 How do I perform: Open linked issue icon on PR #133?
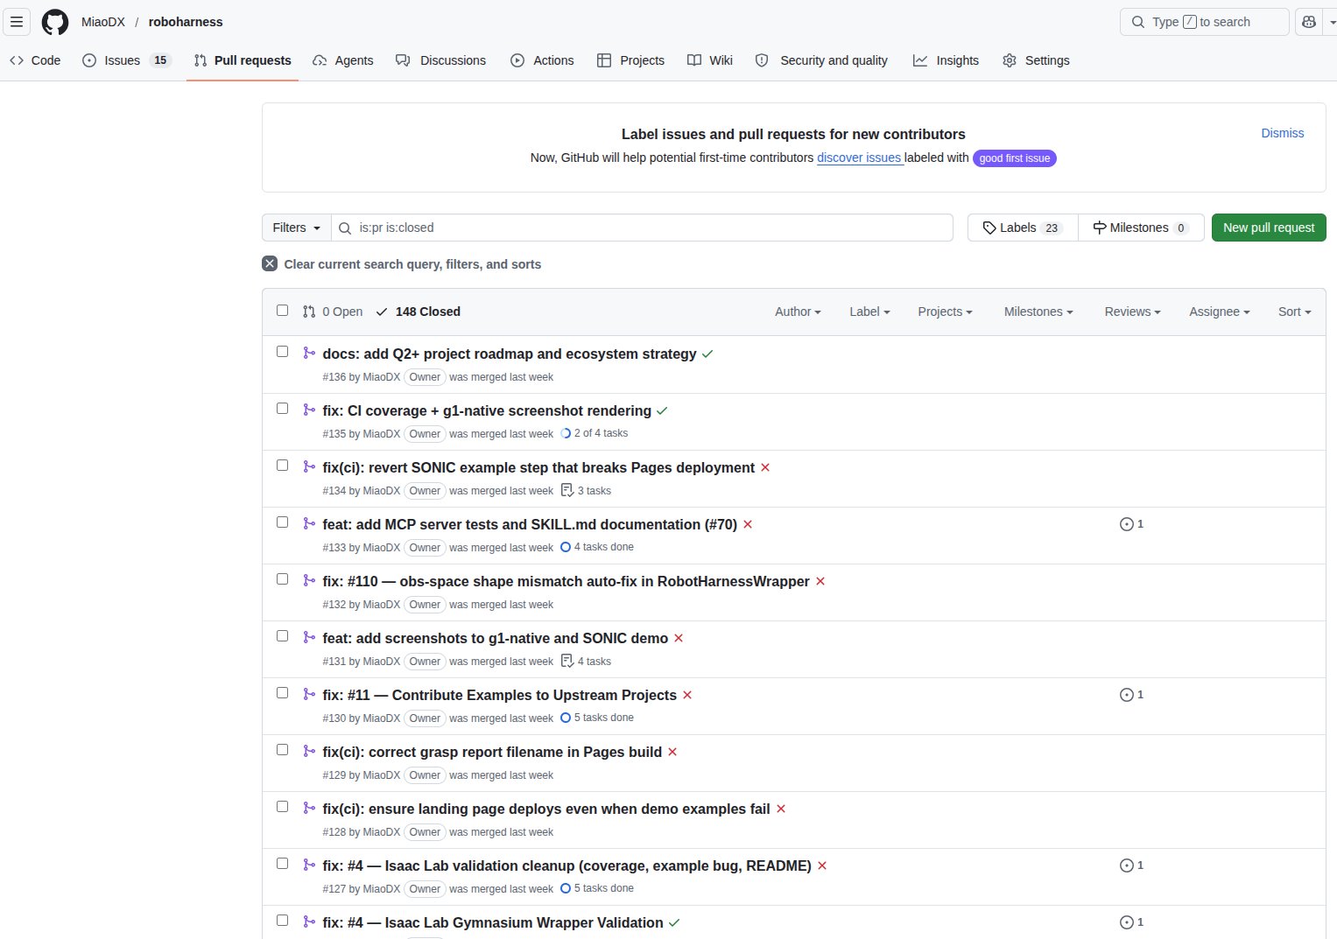coord(1131,524)
